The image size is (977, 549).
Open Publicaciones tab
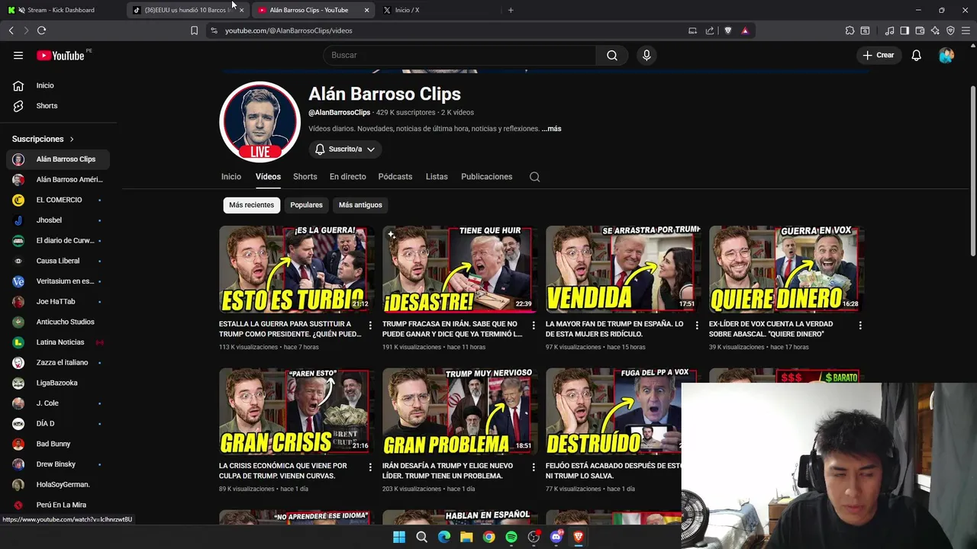click(486, 177)
